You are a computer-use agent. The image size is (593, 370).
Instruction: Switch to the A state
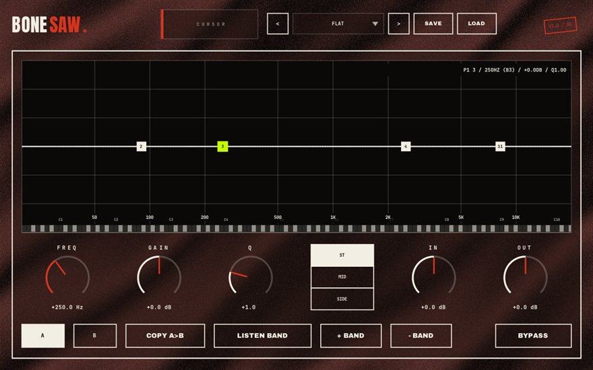click(42, 336)
